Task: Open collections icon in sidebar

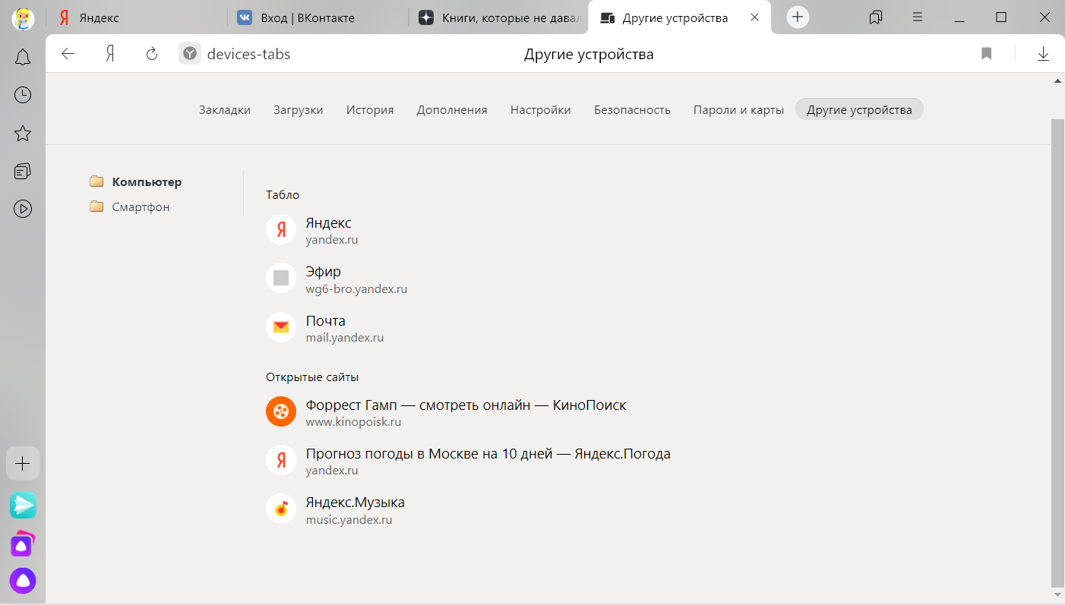Action: (23, 171)
